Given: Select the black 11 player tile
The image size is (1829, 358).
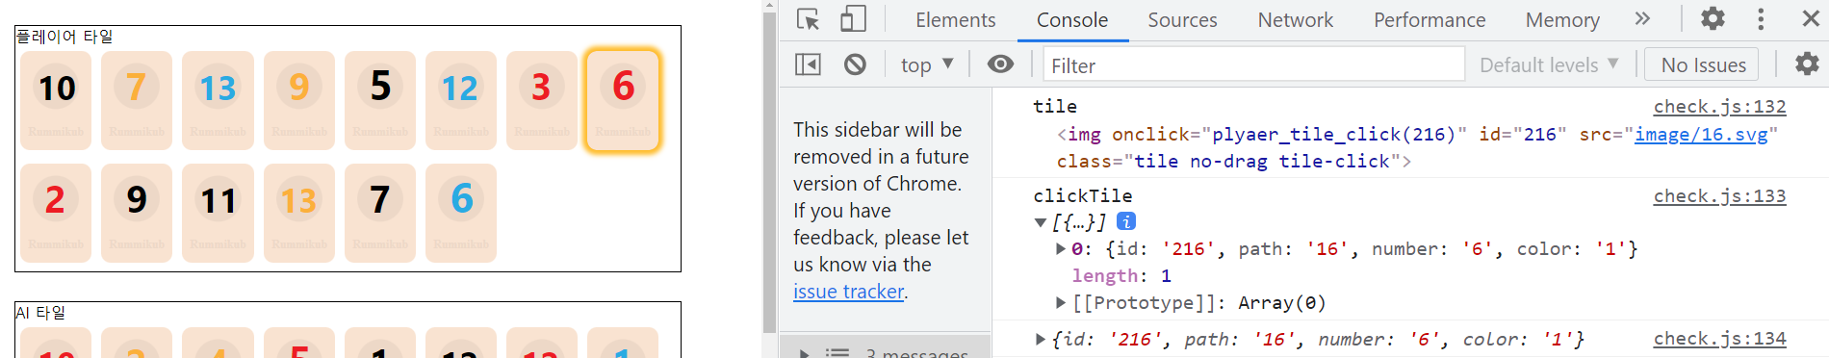Looking at the screenshot, I should point(218,213).
